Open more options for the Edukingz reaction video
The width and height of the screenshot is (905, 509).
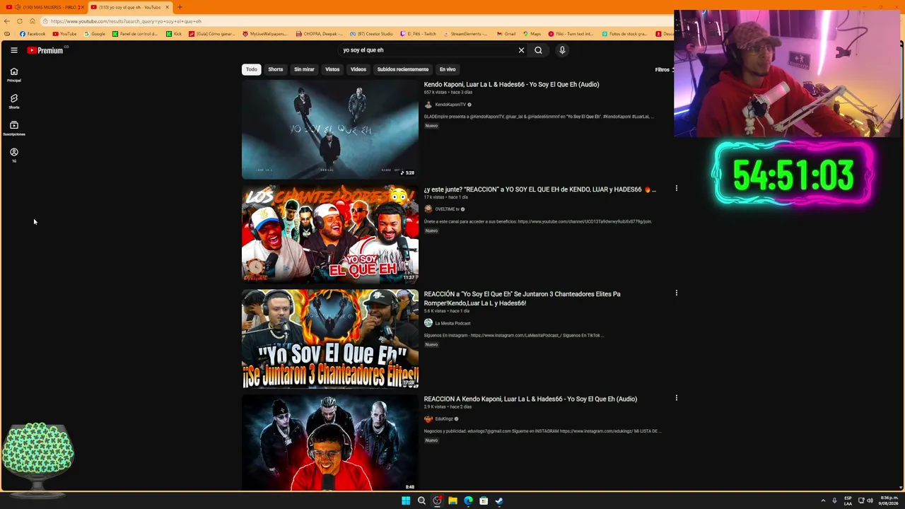click(676, 398)
